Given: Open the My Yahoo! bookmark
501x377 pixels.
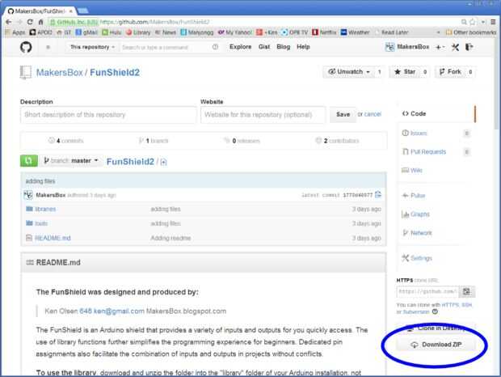Looking at the screenshot, I should click(235, 32).
